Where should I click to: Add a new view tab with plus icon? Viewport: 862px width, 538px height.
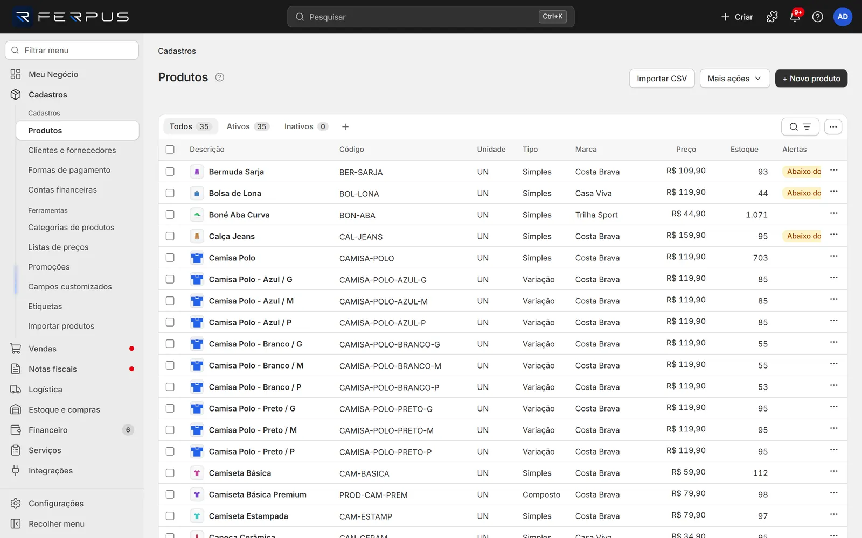click(x=345, y=126)
